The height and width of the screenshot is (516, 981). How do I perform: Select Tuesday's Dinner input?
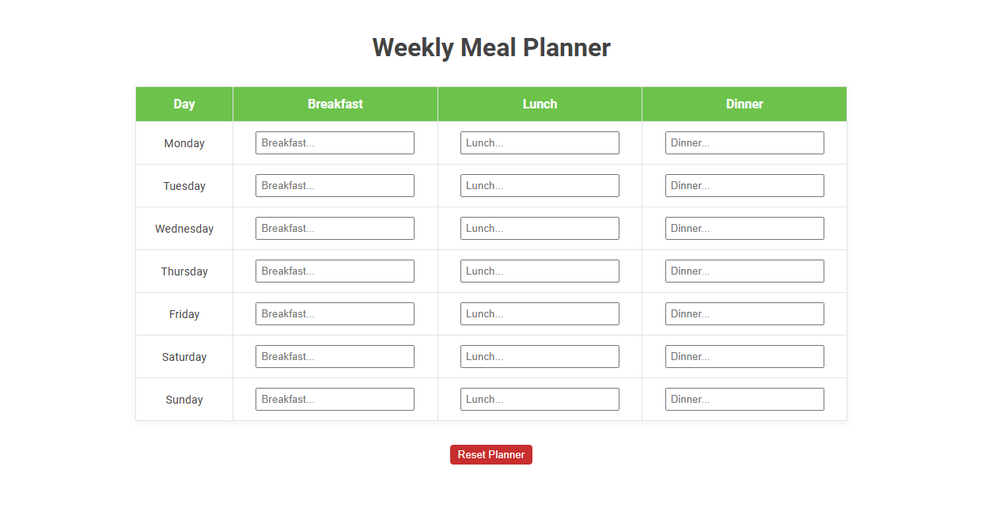click(x=744, y=185)
